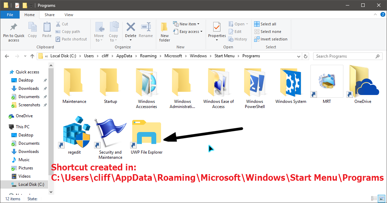This screenshot has width=387, height=203.
Task: Select the MRT shortcut icon
Action: coord(327,82)
